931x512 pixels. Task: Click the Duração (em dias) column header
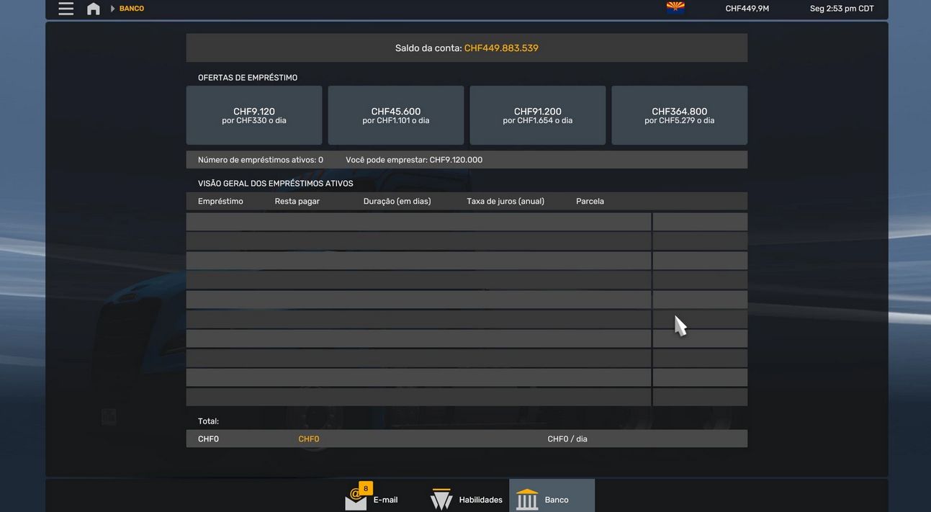(397, 202)
